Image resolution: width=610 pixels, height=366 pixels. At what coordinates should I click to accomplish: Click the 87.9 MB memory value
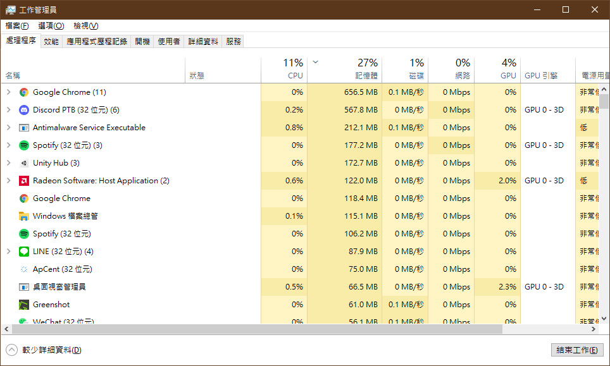click(363, 252)
